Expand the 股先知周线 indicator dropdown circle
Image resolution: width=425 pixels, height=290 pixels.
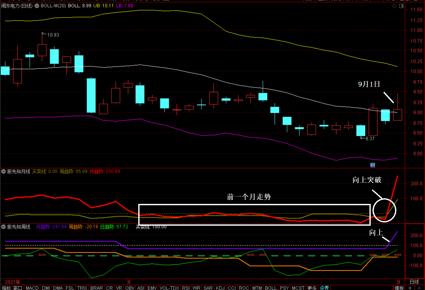[x=4, y=227]
